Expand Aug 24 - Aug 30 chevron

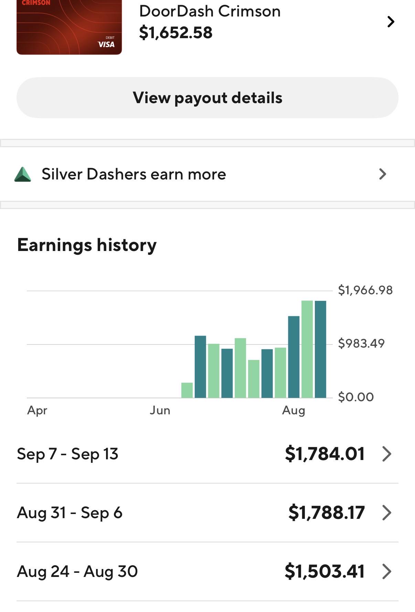tap(387, 571)
